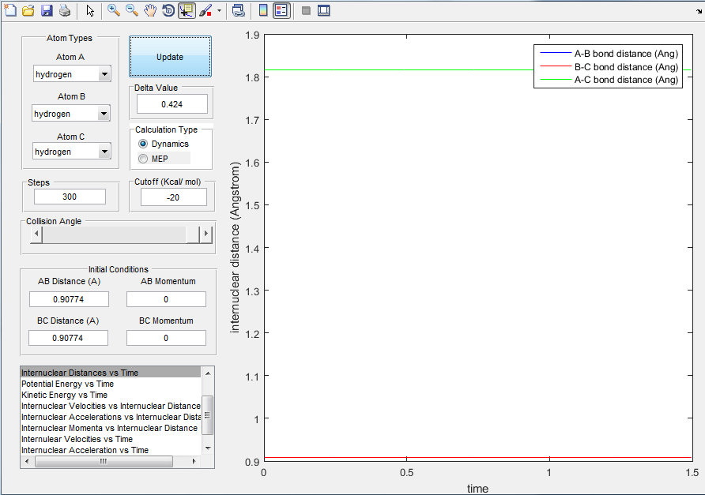
Task: Select the Zoom Out magnifier tool
Action: (x=132, y=10)
